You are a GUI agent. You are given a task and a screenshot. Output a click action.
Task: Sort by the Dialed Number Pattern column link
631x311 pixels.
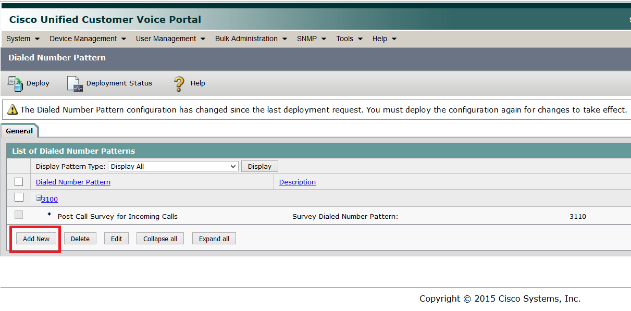pos(73,182)
